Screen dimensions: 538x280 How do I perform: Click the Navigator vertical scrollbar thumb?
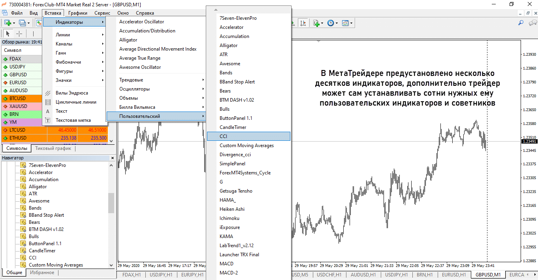[x=111, y=203]
